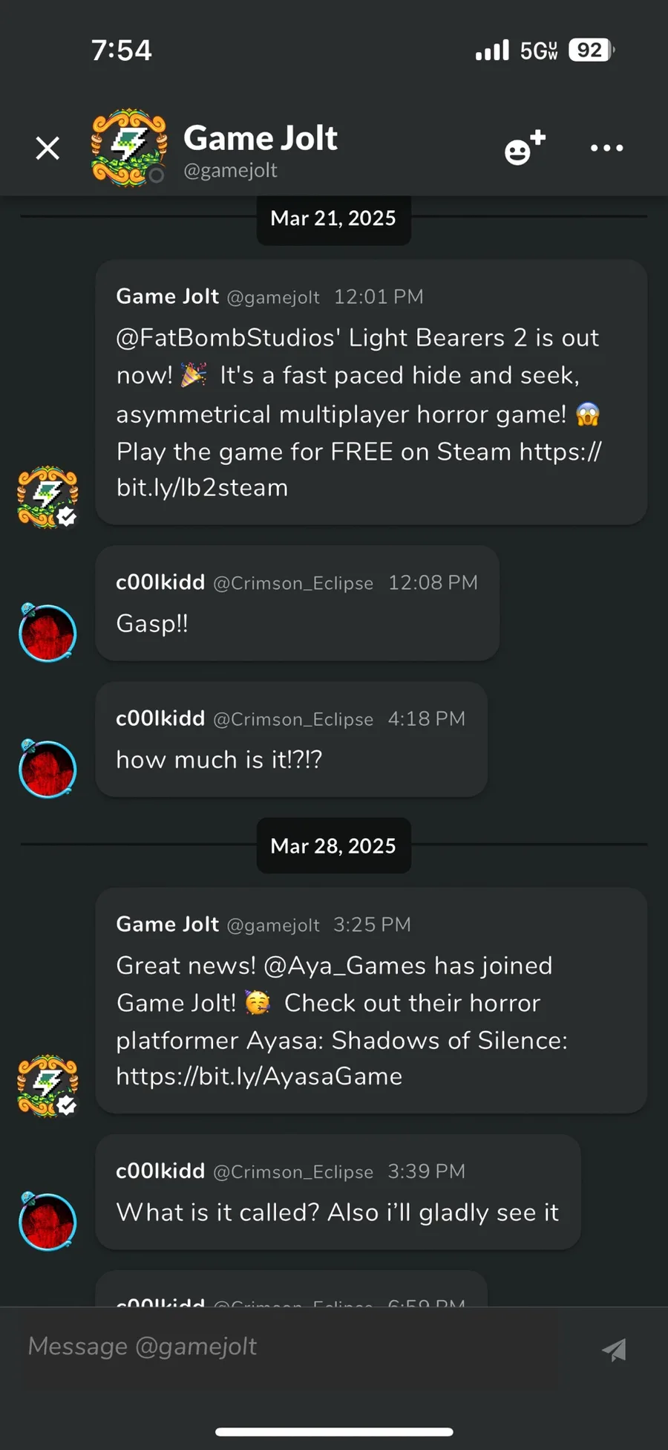
Task: Open the bit.ly/lb2steam Steam link
Action: [359, 469]
